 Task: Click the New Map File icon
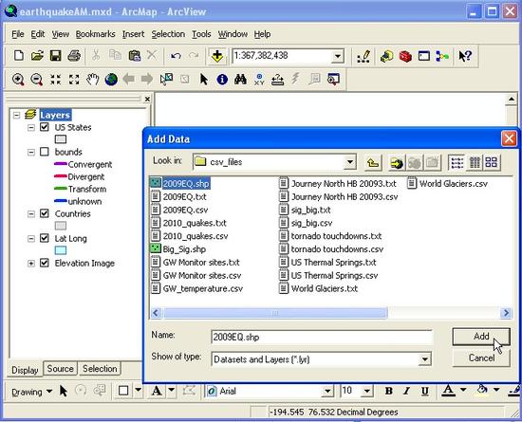[19, 56]
